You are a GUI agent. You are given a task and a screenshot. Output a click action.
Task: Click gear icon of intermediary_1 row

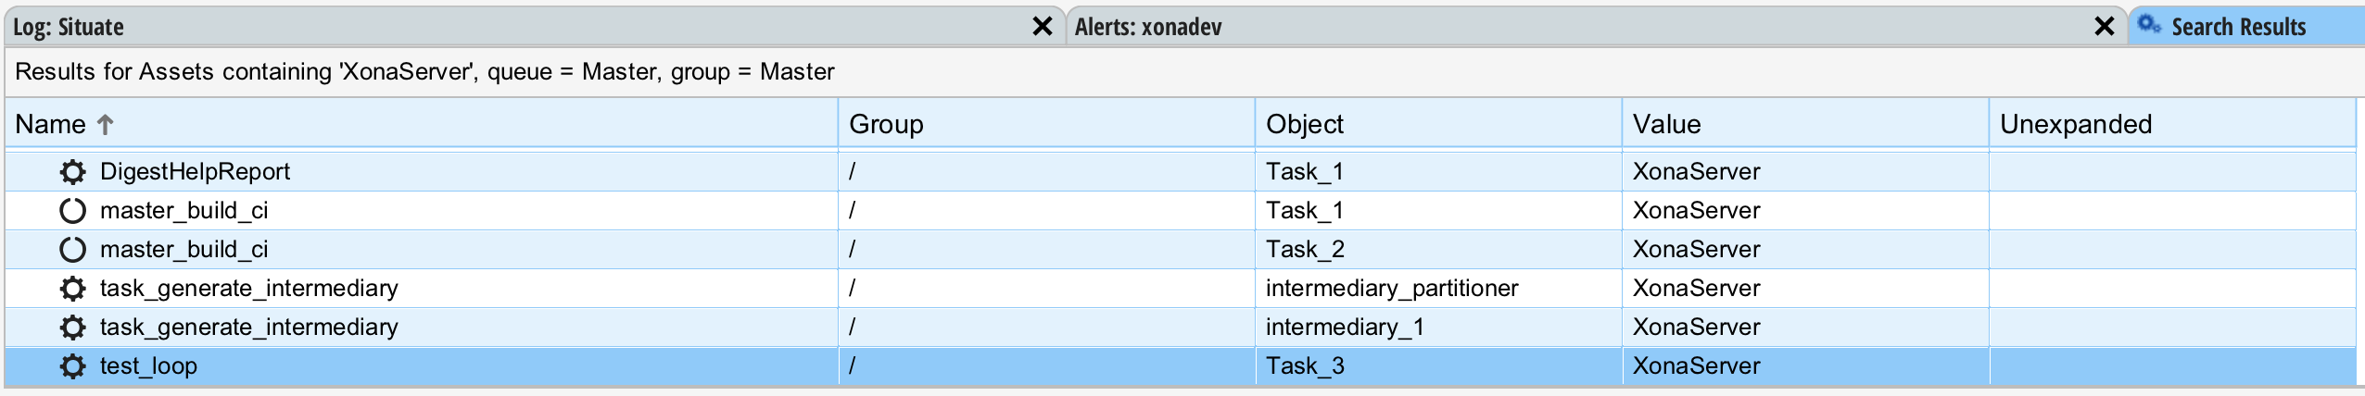point(72,328)
